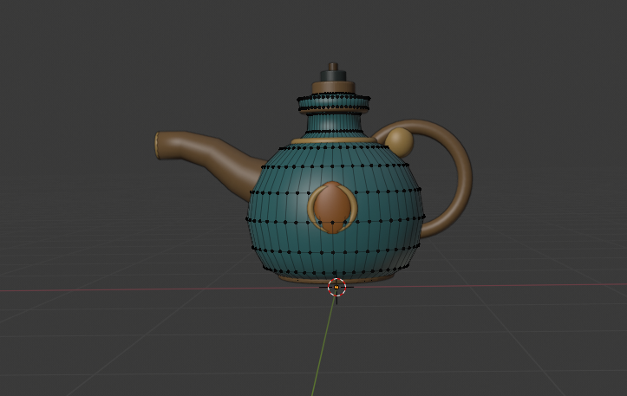Select the round gold ball on handle
This screenshot has height=396, width=627.
click(399, 142)
